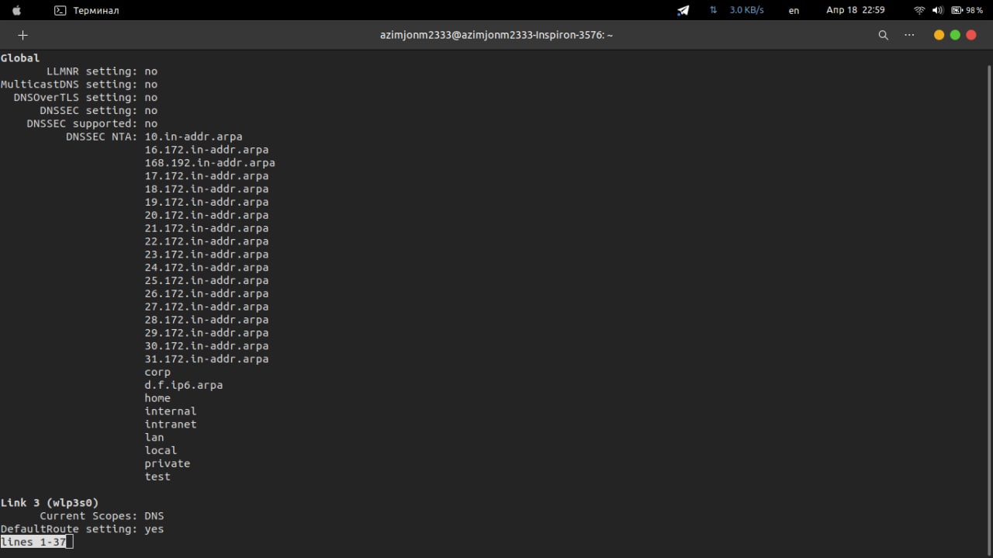Image resolution: width=993 pixels, height=558 pixels.
Task: Click the DefaultRoute setting: yes line
Action: (x=82, y=529)
